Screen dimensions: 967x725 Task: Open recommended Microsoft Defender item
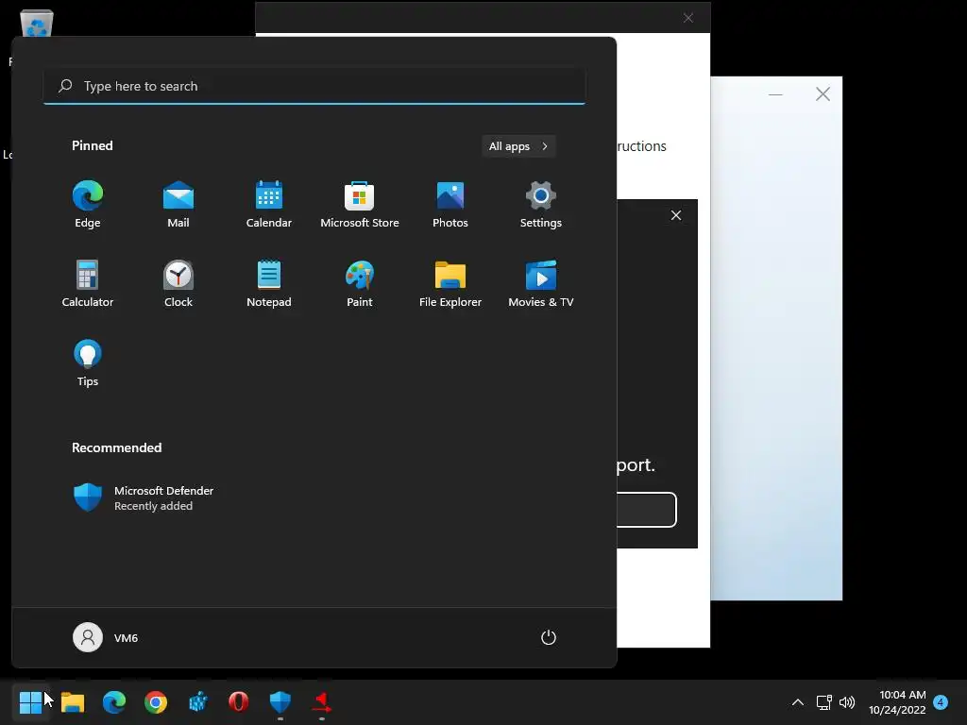(x=144, y=497)
